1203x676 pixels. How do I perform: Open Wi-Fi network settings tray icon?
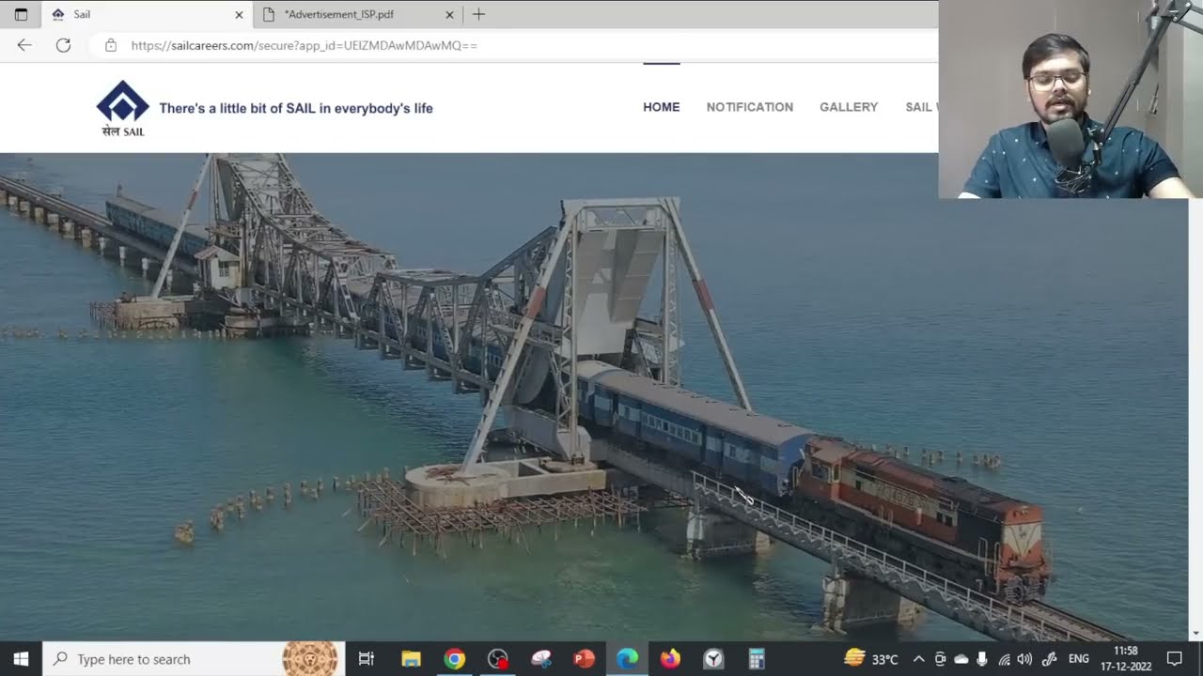pos(1005,659)
